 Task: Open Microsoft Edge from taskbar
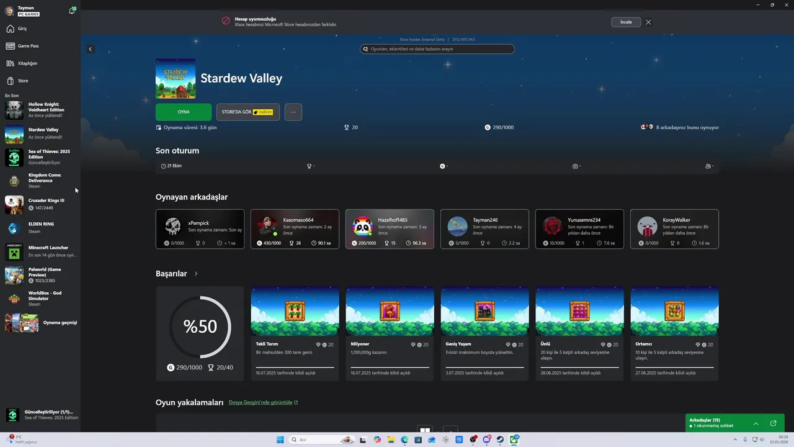point(404,440)
